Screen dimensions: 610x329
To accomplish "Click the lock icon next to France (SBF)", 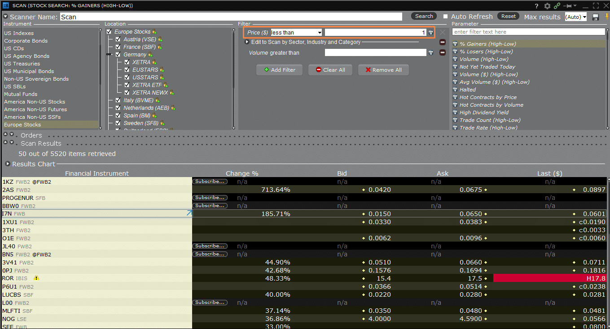I will coord(160,47).
